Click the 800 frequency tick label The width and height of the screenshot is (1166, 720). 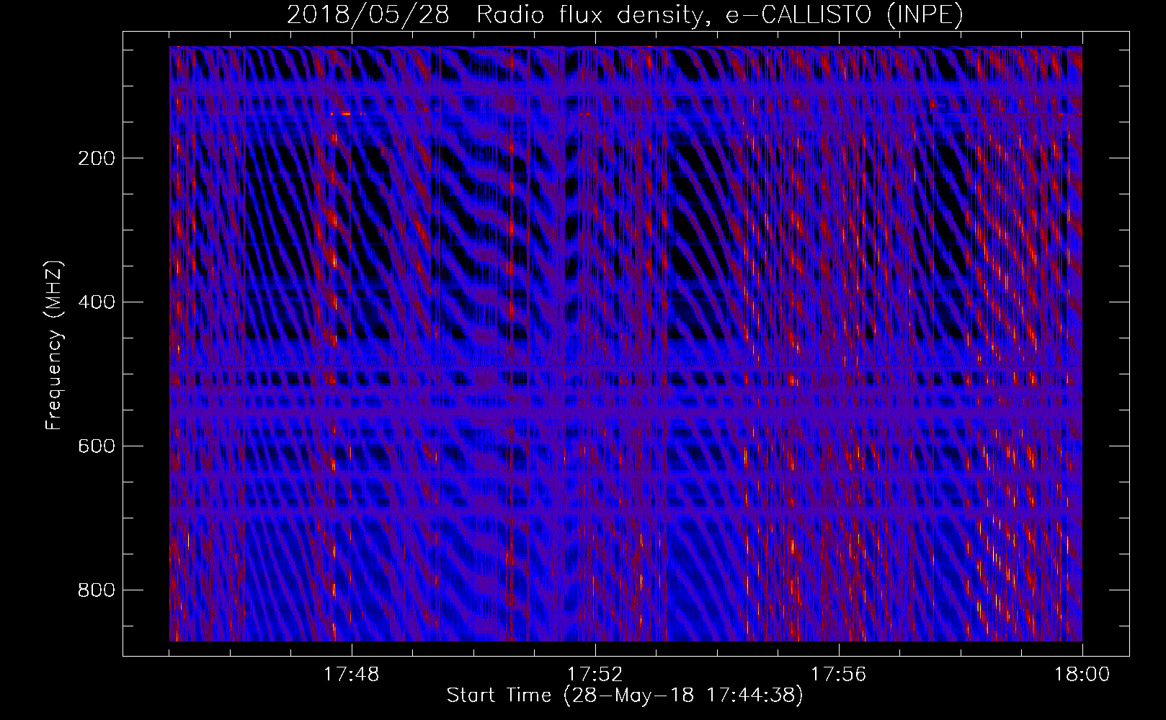pos(95,590)
